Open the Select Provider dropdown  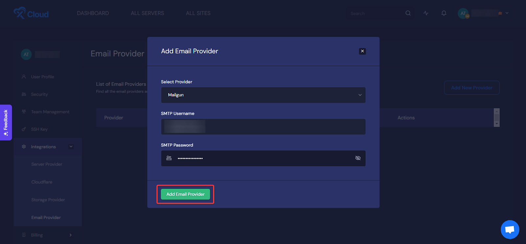coord(263,95)
